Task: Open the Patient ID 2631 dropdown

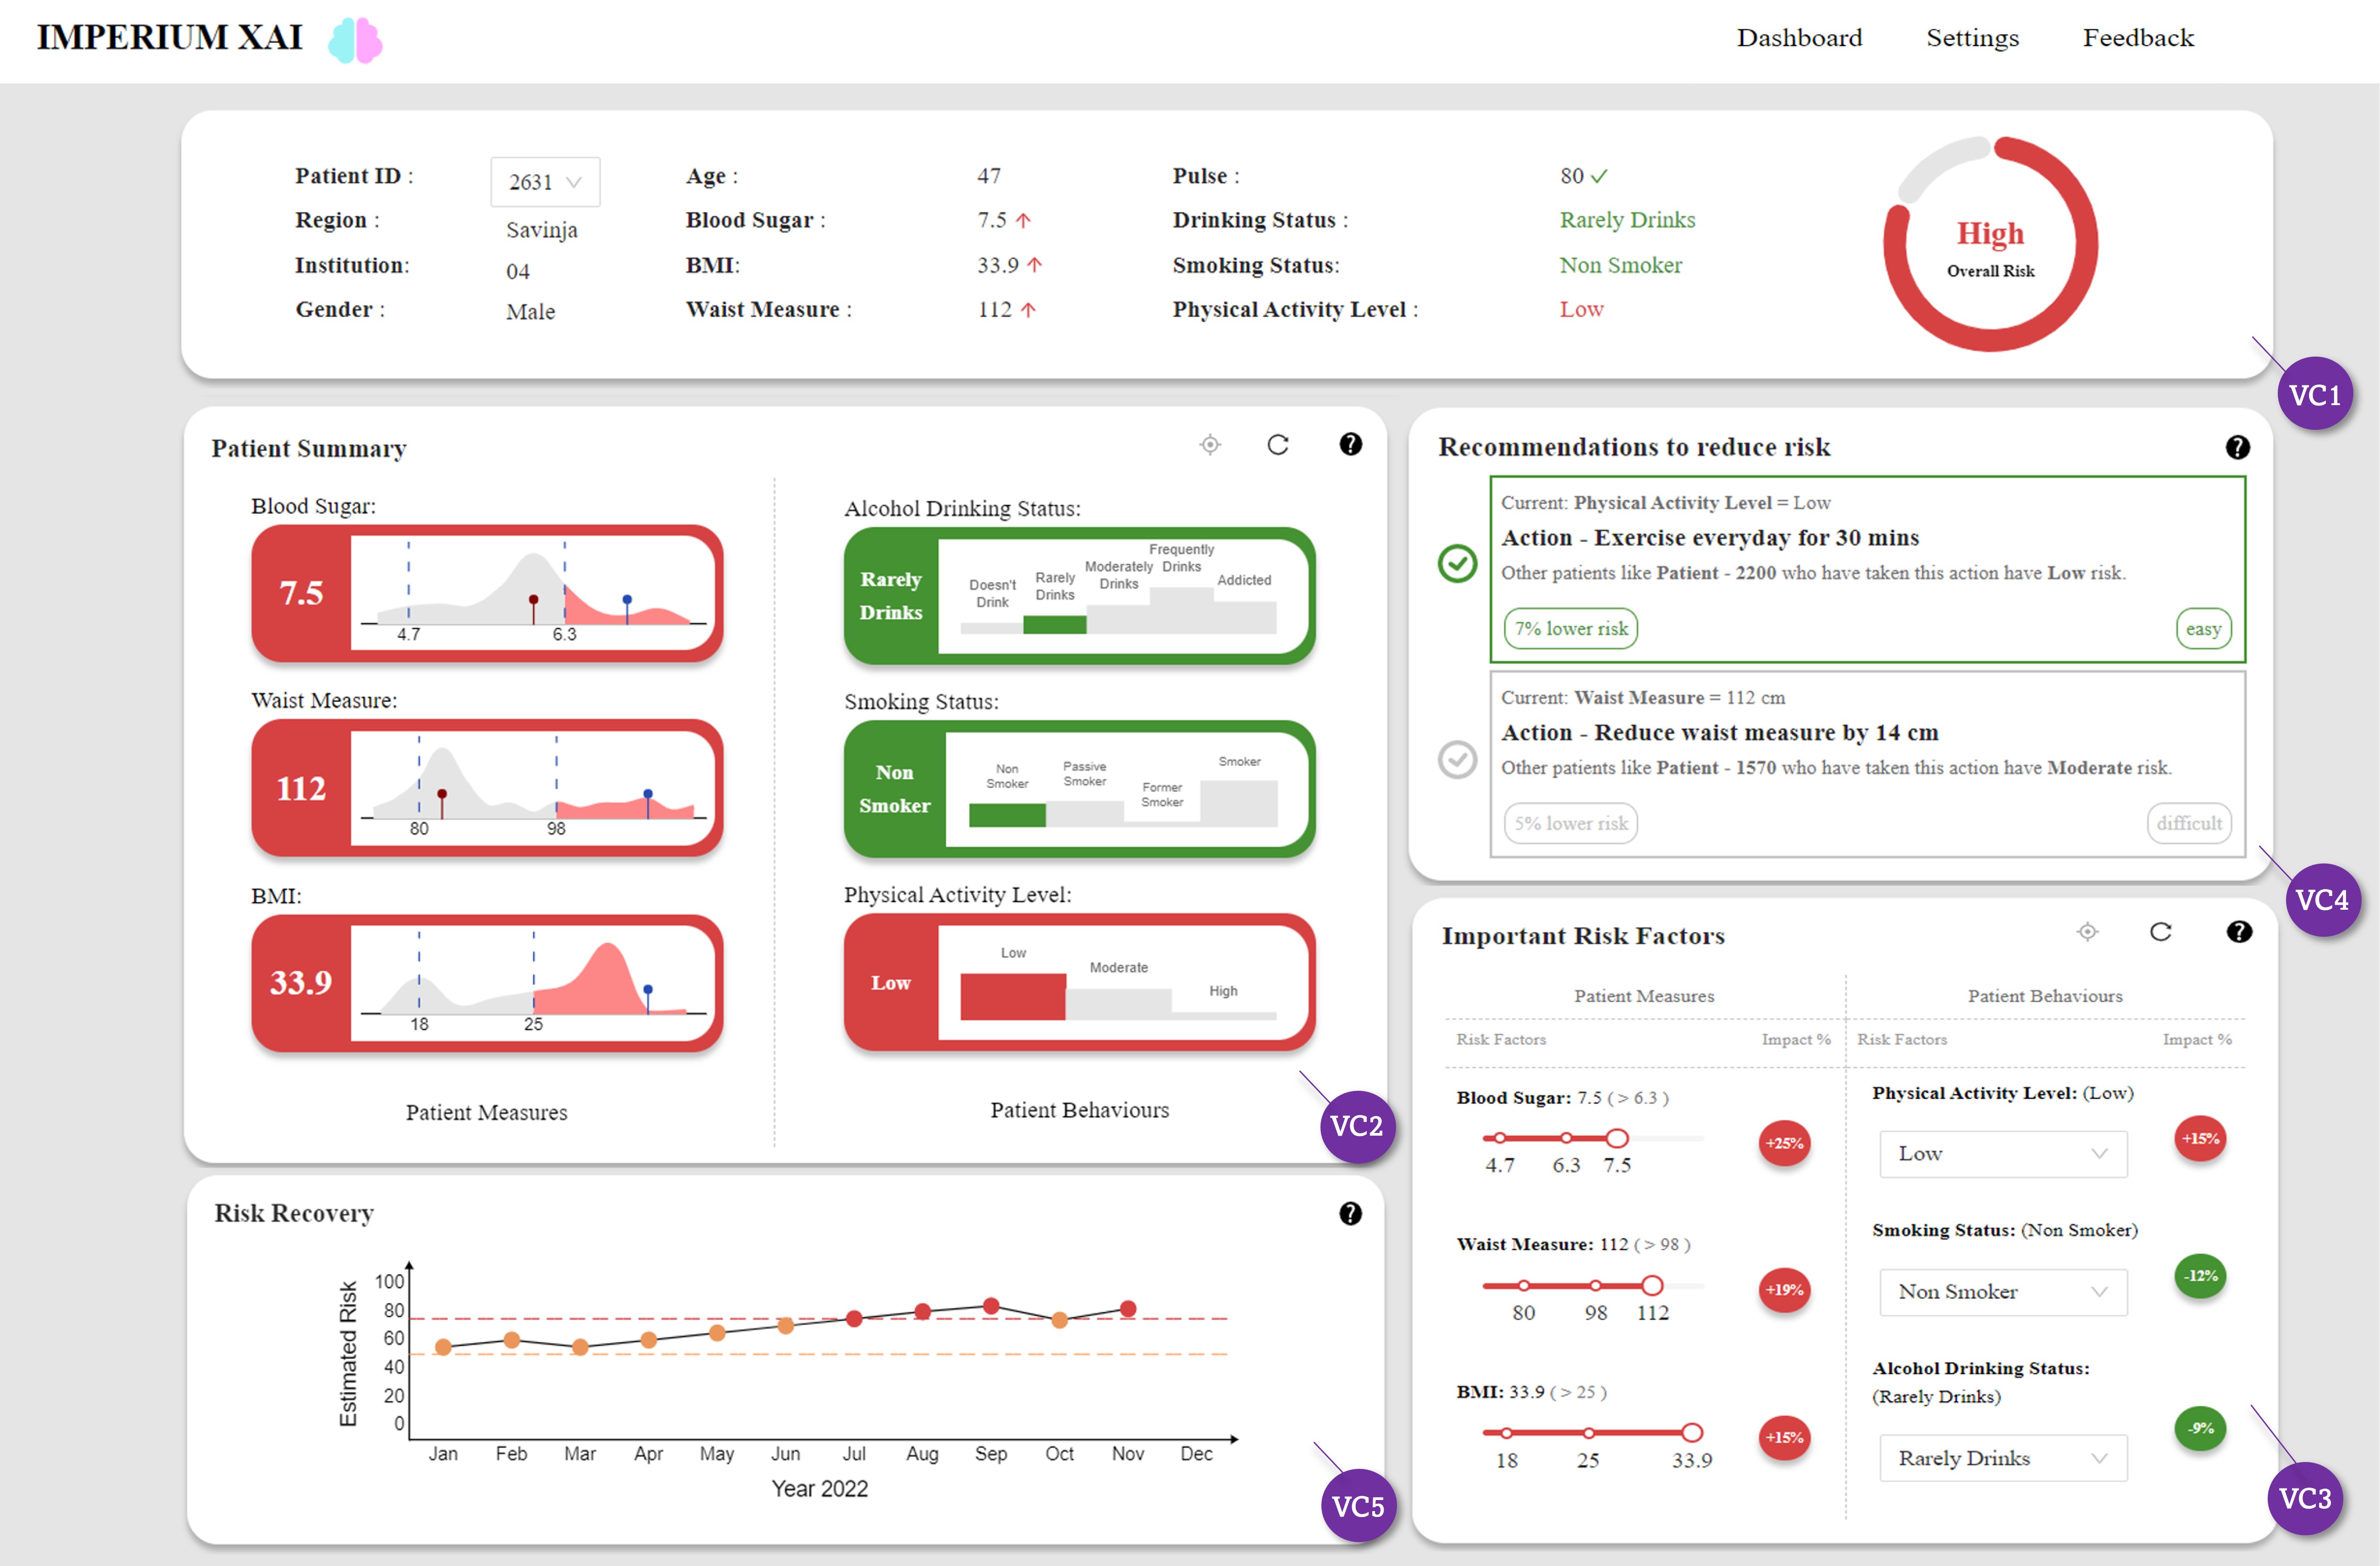Action: [545, 182]
